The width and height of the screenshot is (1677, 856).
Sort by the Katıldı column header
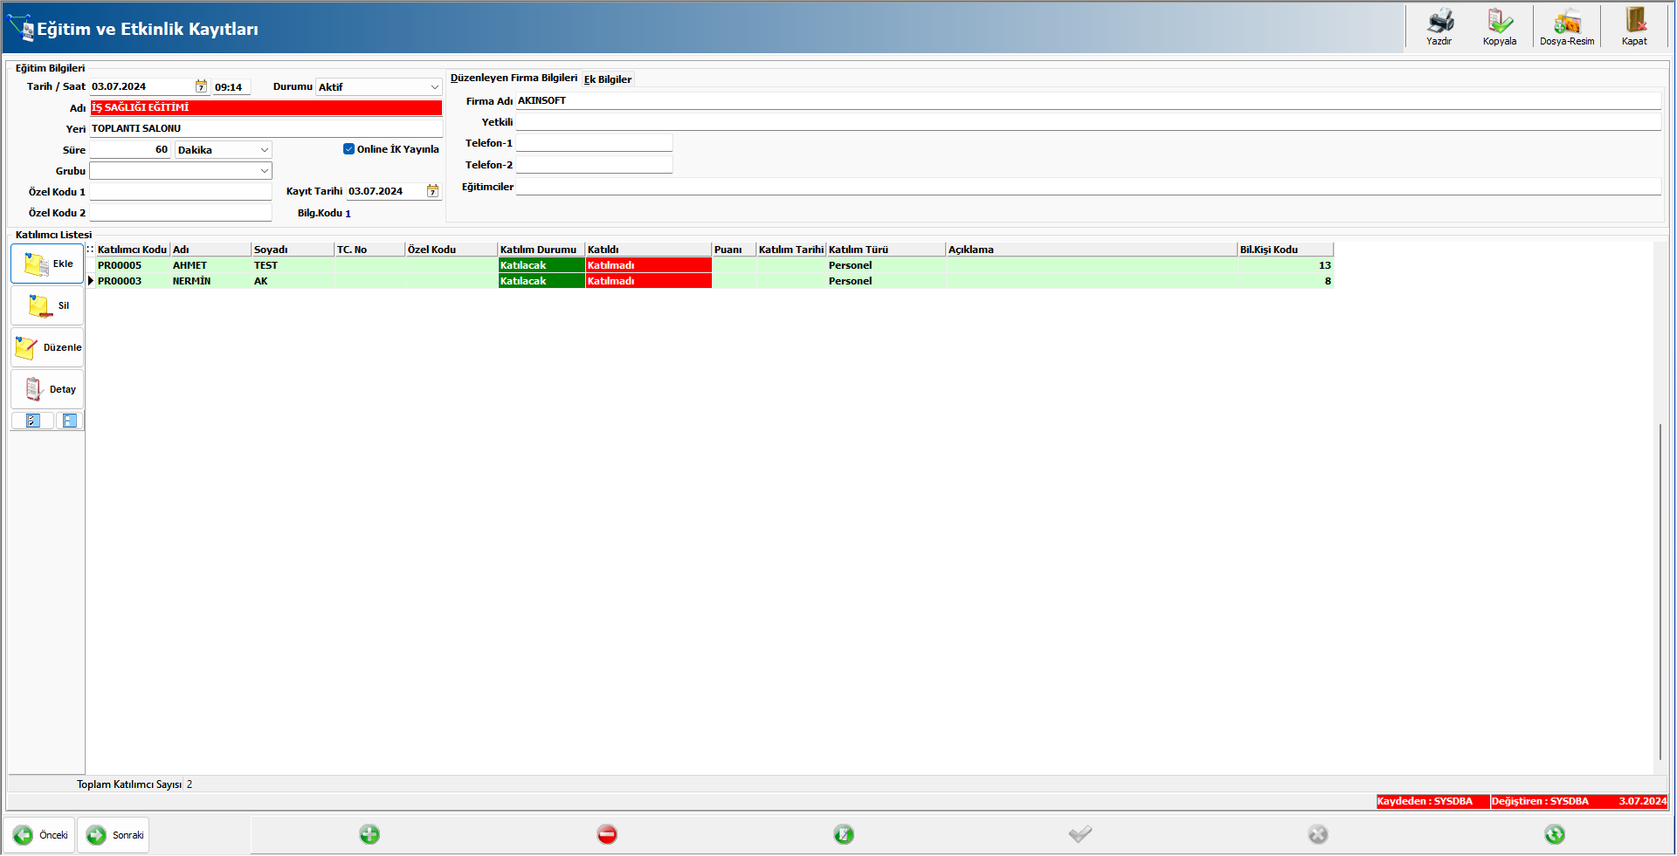pyautogui.click(x=648, y=250)
